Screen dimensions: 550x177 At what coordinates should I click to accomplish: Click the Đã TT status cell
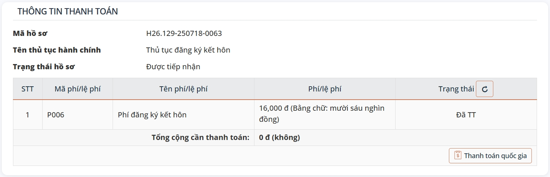(466, 115)
